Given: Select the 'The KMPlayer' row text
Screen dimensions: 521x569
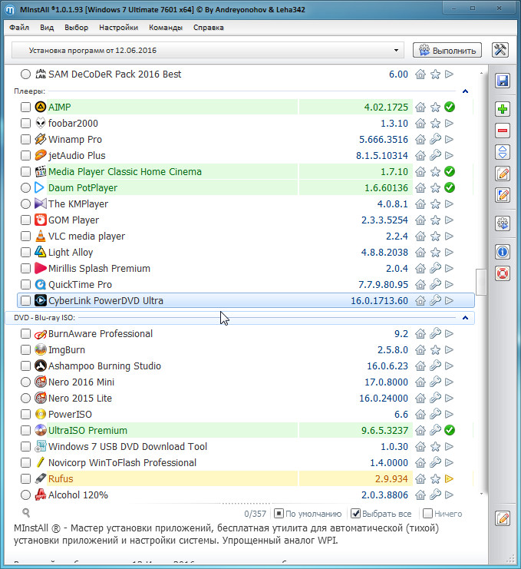Looking at the screenshot, I should click(x=78, y=204).
